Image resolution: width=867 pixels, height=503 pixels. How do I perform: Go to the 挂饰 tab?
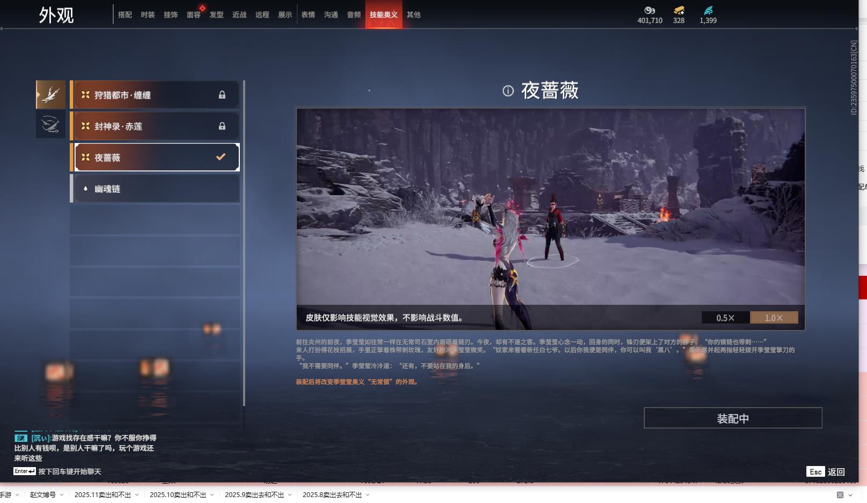coord(171,15)
